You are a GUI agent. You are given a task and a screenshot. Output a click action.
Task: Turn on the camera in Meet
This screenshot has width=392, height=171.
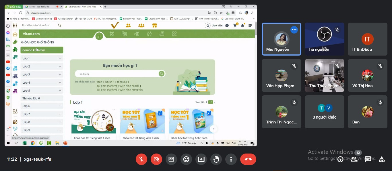[156, 159]
